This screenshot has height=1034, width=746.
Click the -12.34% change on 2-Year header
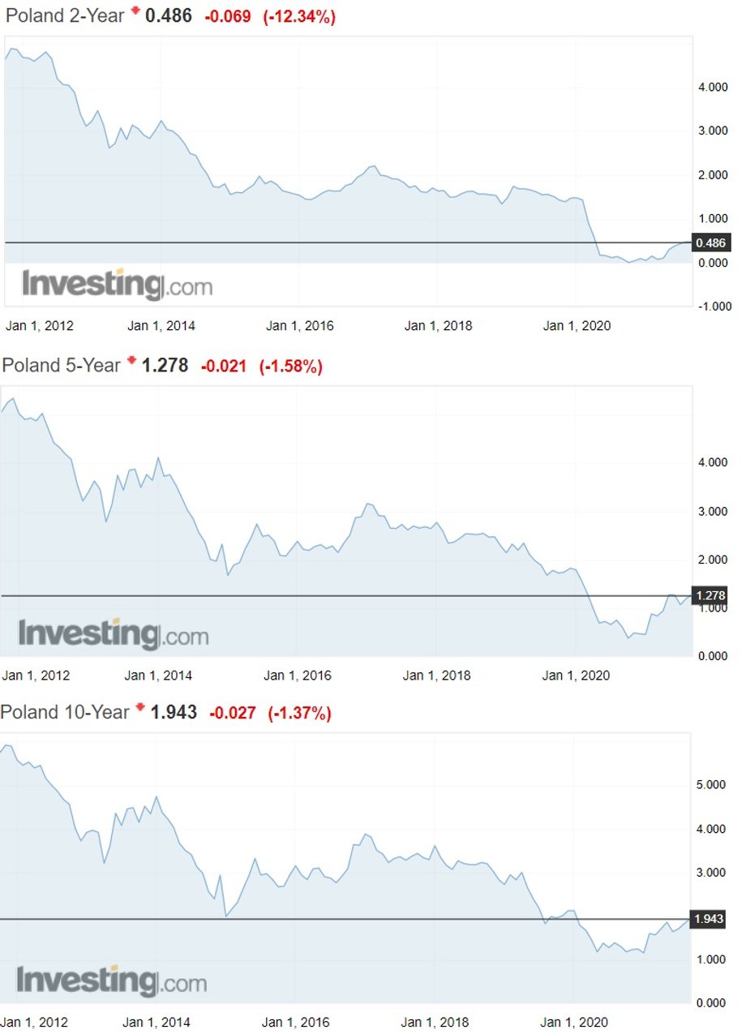point(299,16)
